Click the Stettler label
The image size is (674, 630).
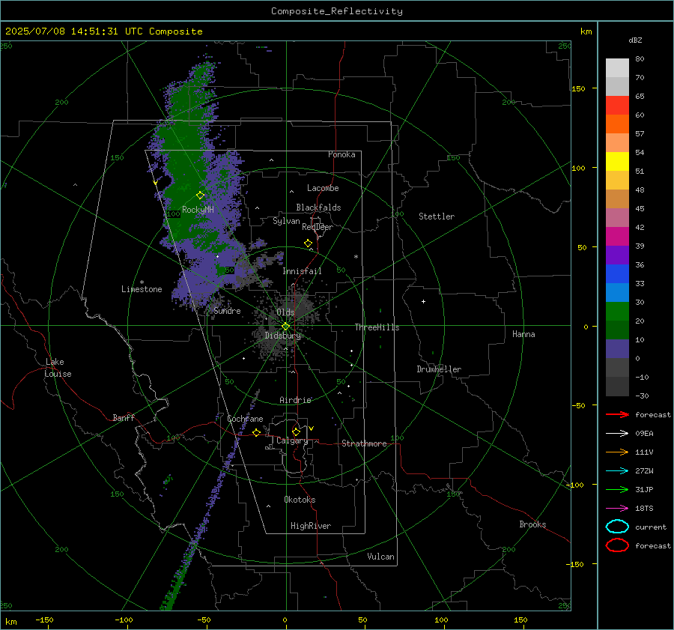[437, 216]
